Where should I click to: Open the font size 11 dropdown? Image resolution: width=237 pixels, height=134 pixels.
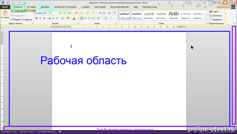(x=57, y=13)
